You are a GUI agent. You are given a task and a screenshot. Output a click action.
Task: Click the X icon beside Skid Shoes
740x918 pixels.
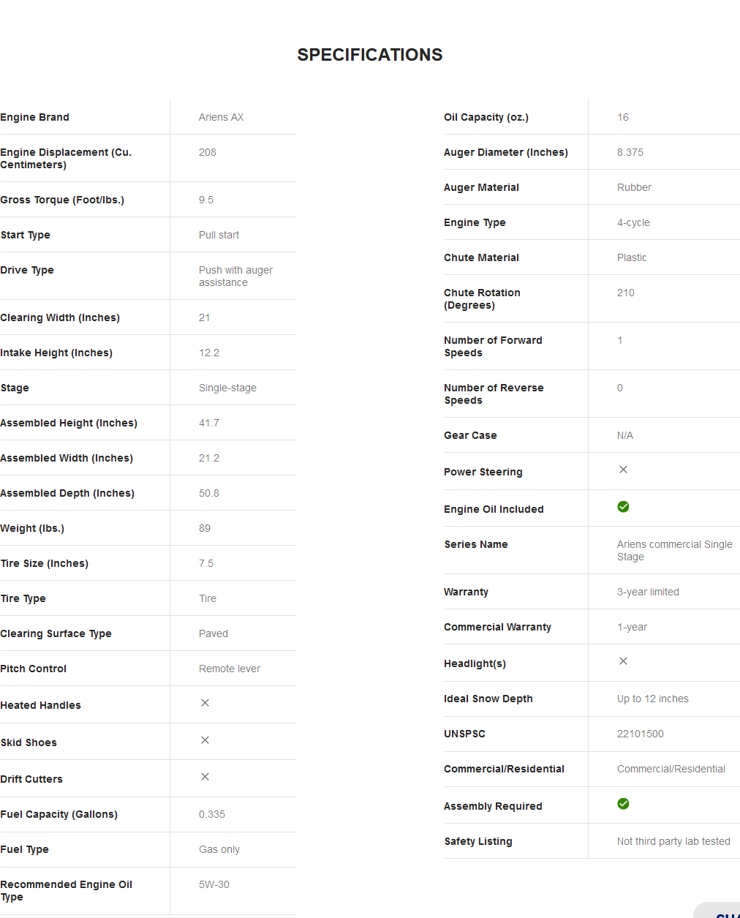tap(205, 740)
